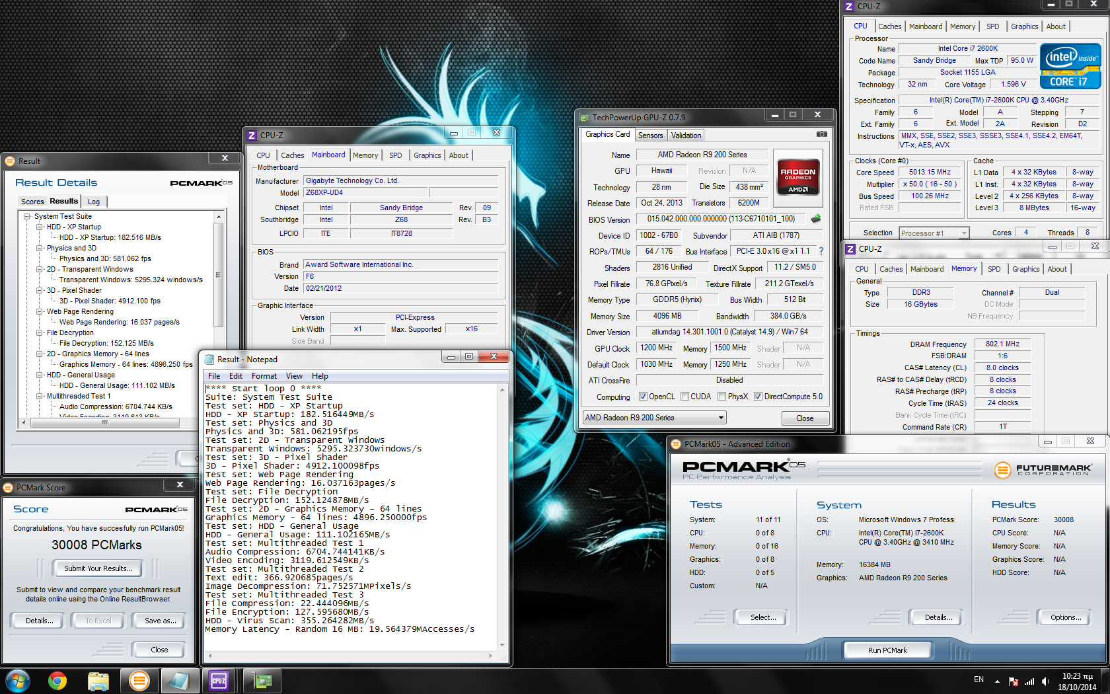1110x694 pixels.
Task: Switch to PCMark05 via taskbar icon
Action: [139, 680]
